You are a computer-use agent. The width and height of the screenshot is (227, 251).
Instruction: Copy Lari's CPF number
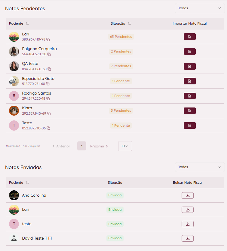click(x=48, y=40)
